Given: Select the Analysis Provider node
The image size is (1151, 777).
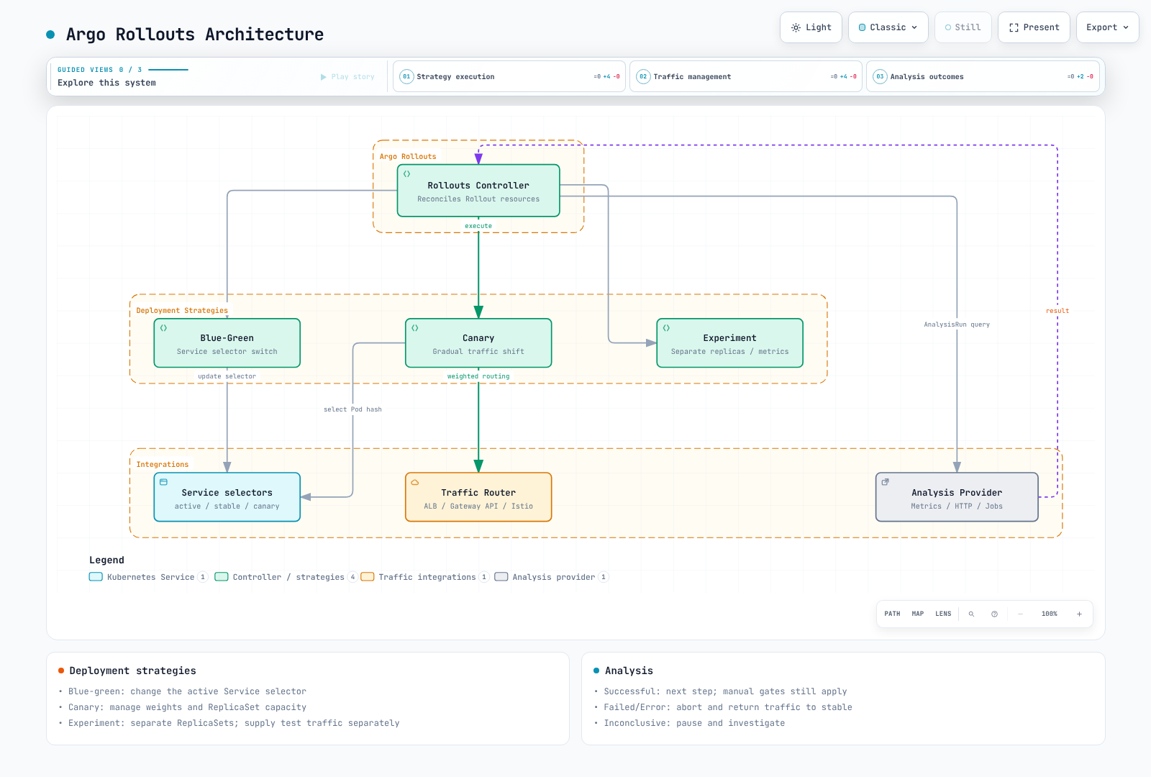Looking at the screenshot, I should [x=957, y=497].
